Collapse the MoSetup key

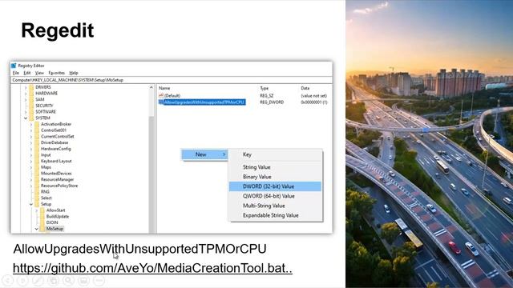tap(37, 229)
